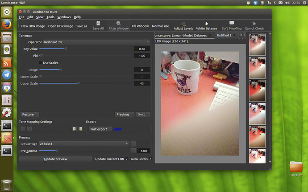Open the Edit menu
This screenshot has height=192, width=308.
(30, 17)
